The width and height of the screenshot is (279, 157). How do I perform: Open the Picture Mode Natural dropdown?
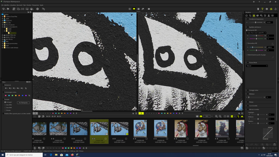point(257,66)
